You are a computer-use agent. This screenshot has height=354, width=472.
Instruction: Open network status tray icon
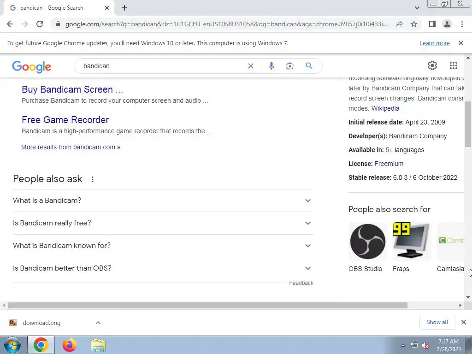[x=414, y=346]
